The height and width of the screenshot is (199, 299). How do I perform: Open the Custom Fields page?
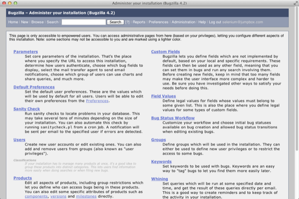(x=166, y=52)
